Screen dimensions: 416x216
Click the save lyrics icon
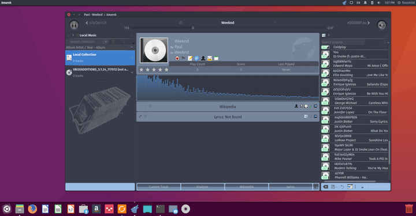145,116
